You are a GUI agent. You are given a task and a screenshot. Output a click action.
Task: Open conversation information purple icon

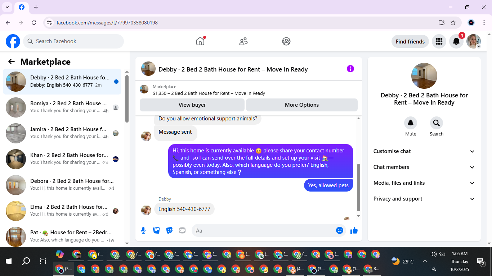tap(350, 69)
